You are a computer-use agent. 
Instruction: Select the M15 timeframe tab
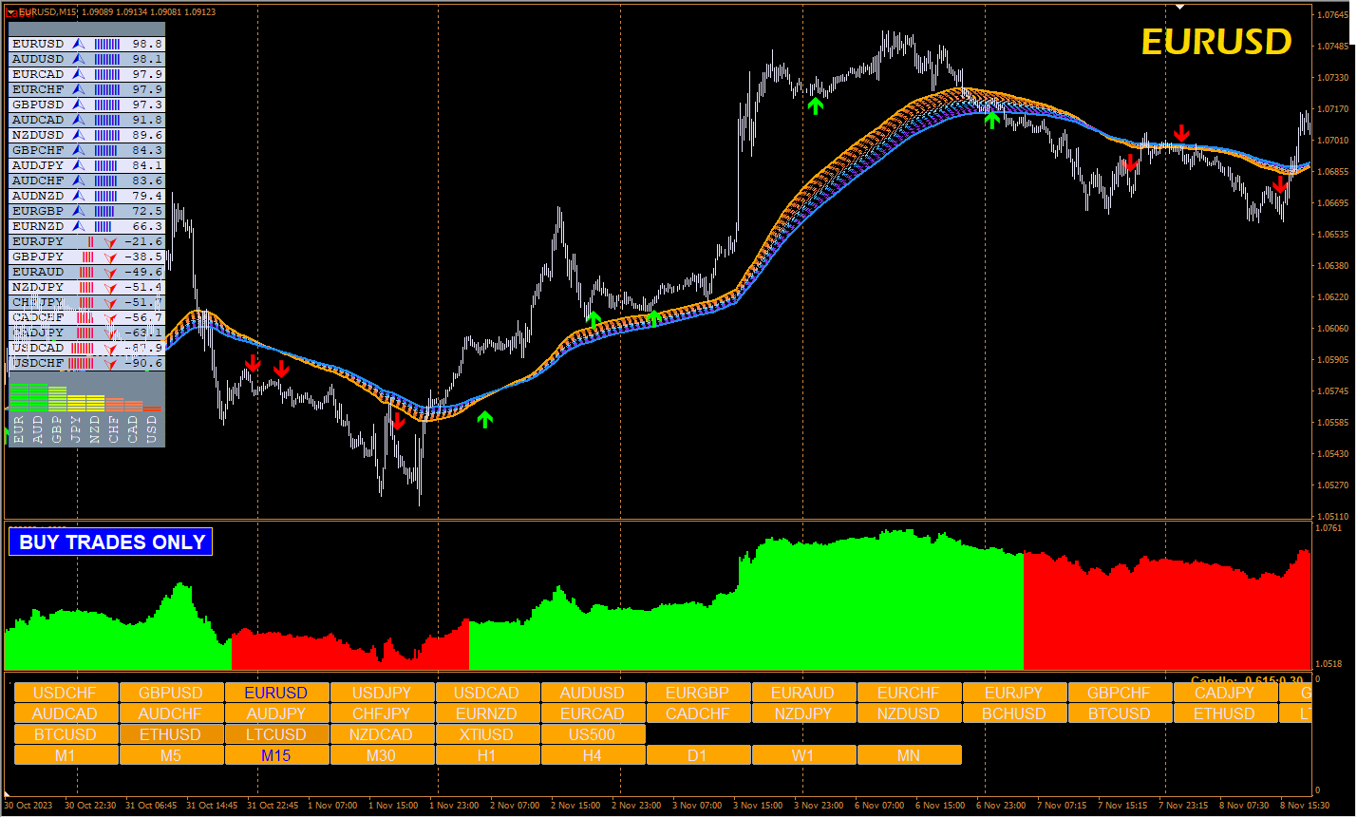[276, 754]
